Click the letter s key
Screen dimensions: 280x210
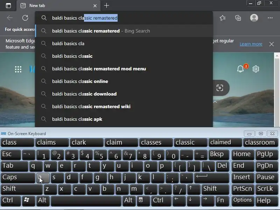click(x=57, y=178)
